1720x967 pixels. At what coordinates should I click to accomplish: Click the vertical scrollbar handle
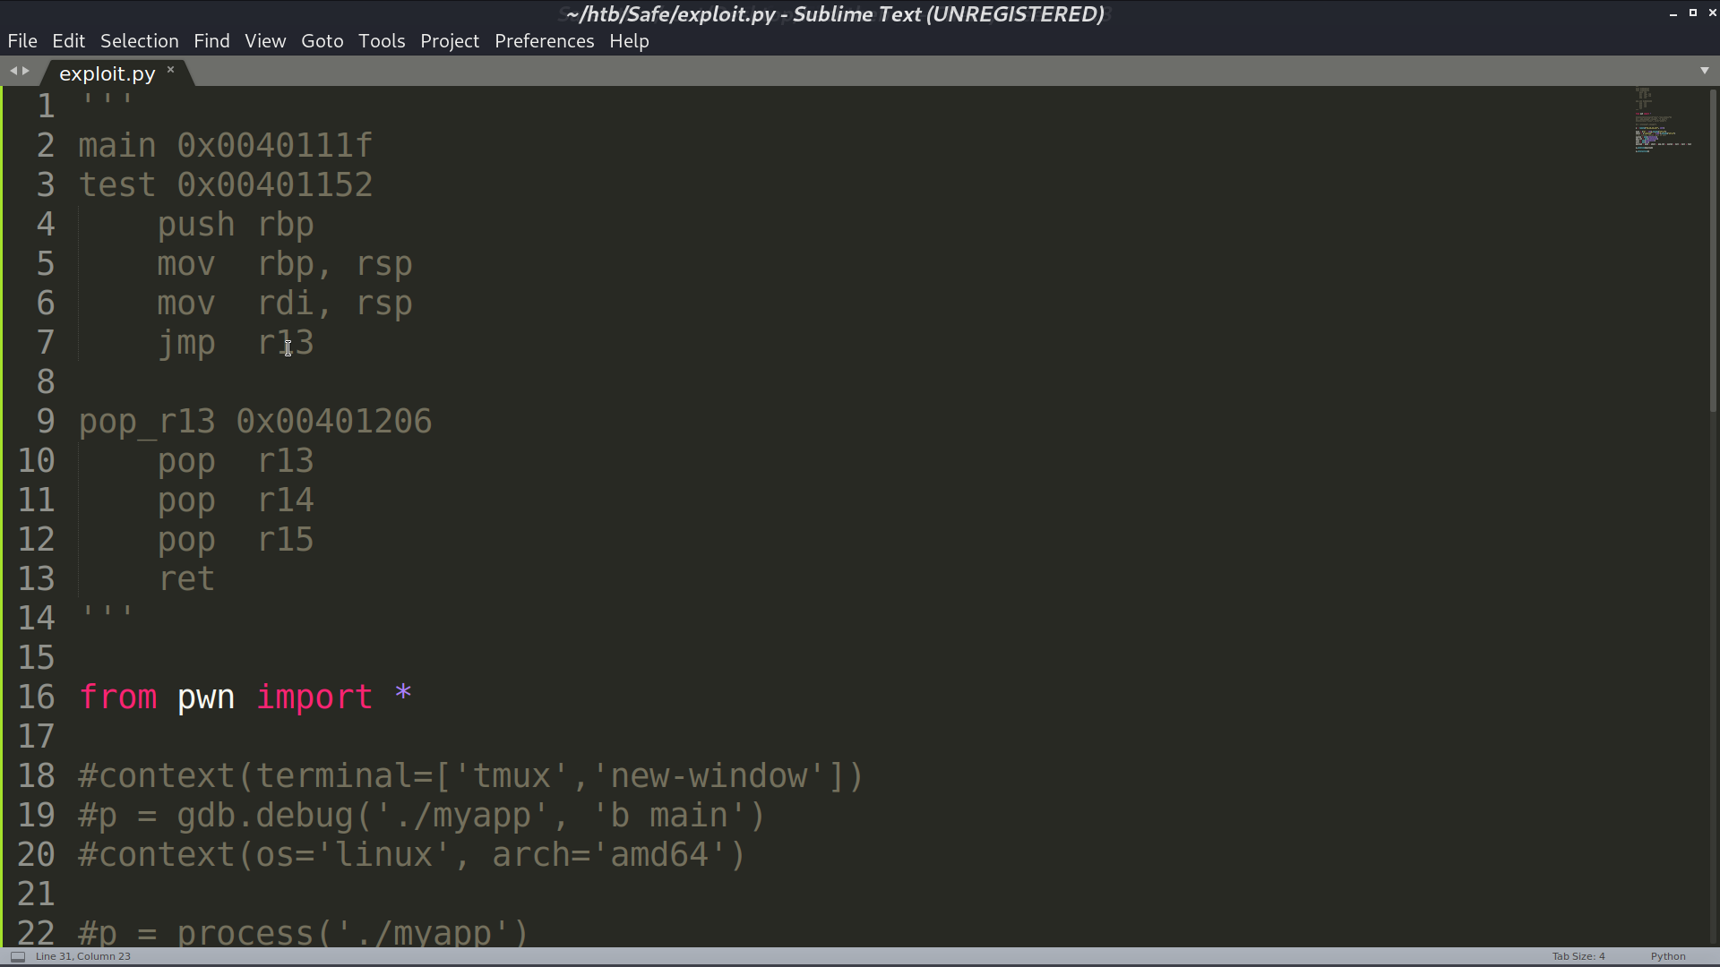[x=1714, y=250]
